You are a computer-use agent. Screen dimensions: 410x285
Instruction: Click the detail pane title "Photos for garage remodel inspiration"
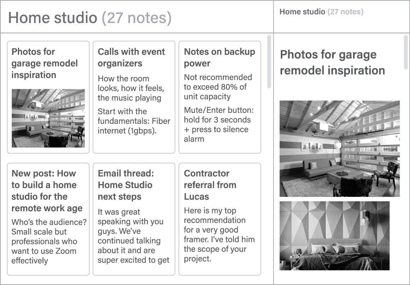coord(332,62)
